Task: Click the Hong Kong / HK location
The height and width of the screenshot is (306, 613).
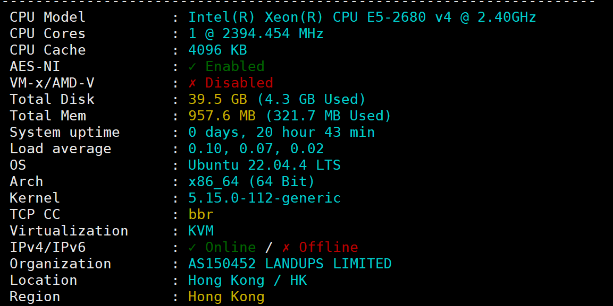Action: pyautogui.click(x=247, y=281)
